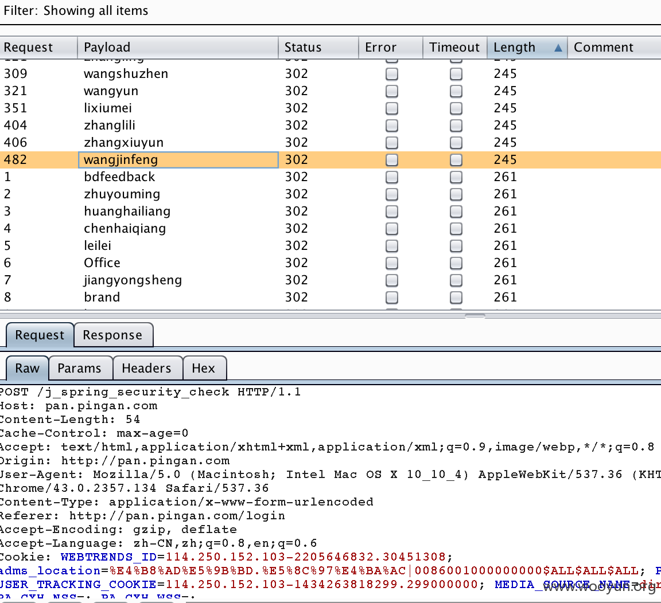Open the Hex tab
Viewport: 661px width, 603px height.
(x=204, y=368)
